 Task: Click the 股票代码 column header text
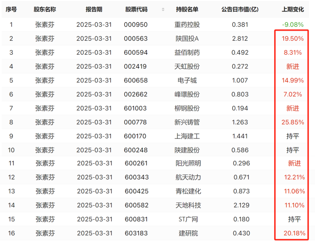(136, 9)
